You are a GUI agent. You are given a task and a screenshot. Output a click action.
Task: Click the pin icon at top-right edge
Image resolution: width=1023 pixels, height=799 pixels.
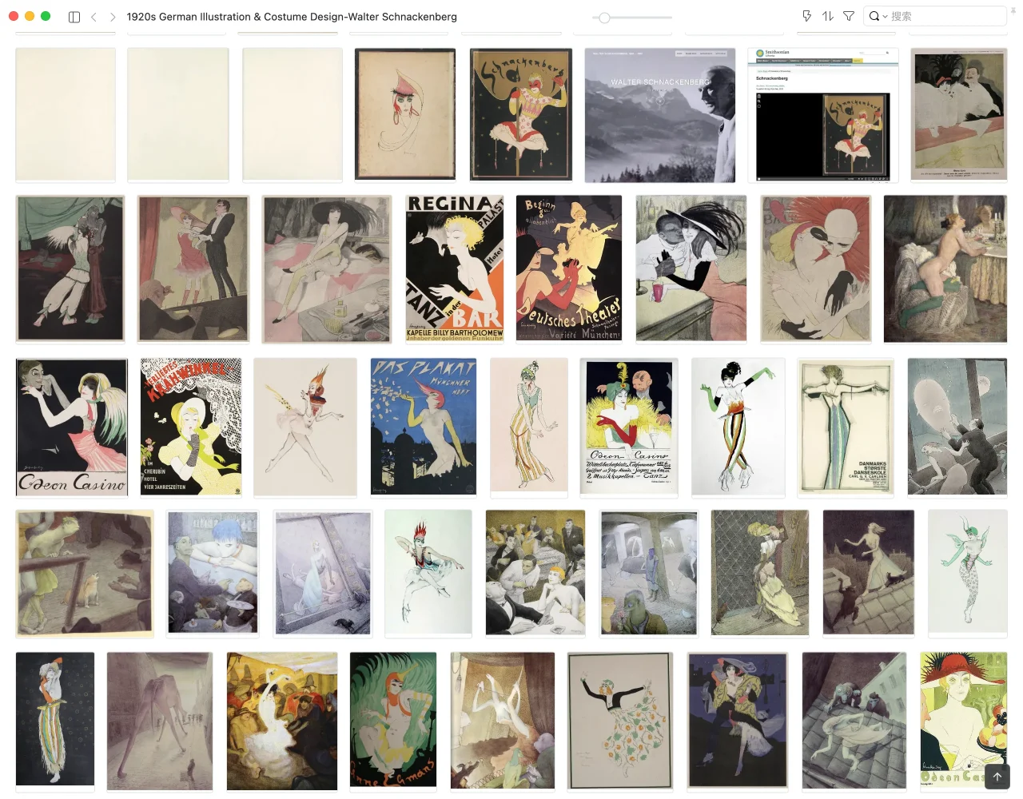1013,10
